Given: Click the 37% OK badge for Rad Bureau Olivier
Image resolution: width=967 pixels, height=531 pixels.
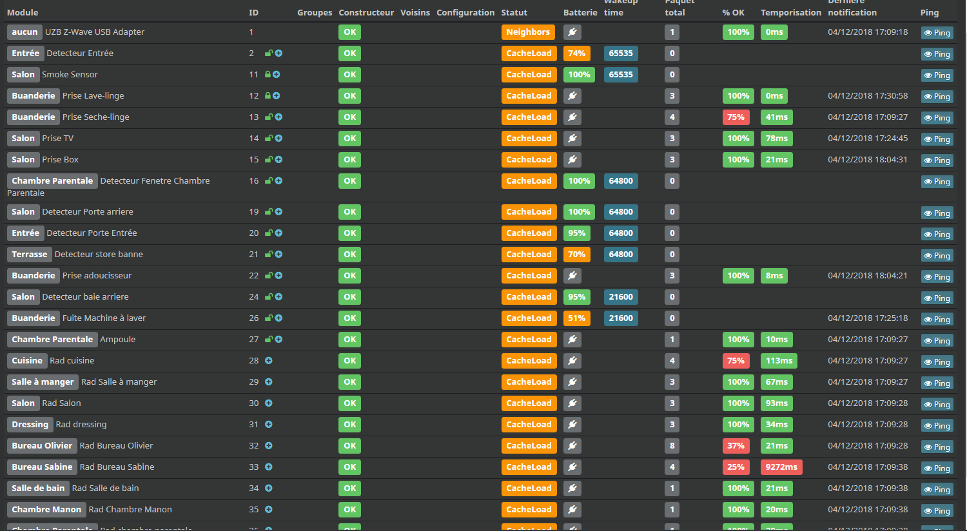Looking at the screenshot, I should (736, 446).
